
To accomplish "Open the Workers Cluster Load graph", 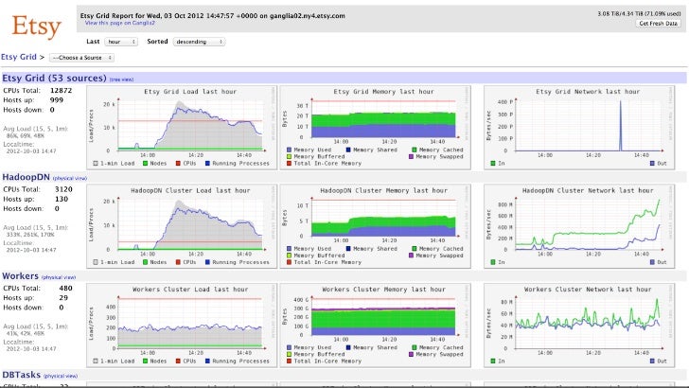I will click(x=182, y=326).
